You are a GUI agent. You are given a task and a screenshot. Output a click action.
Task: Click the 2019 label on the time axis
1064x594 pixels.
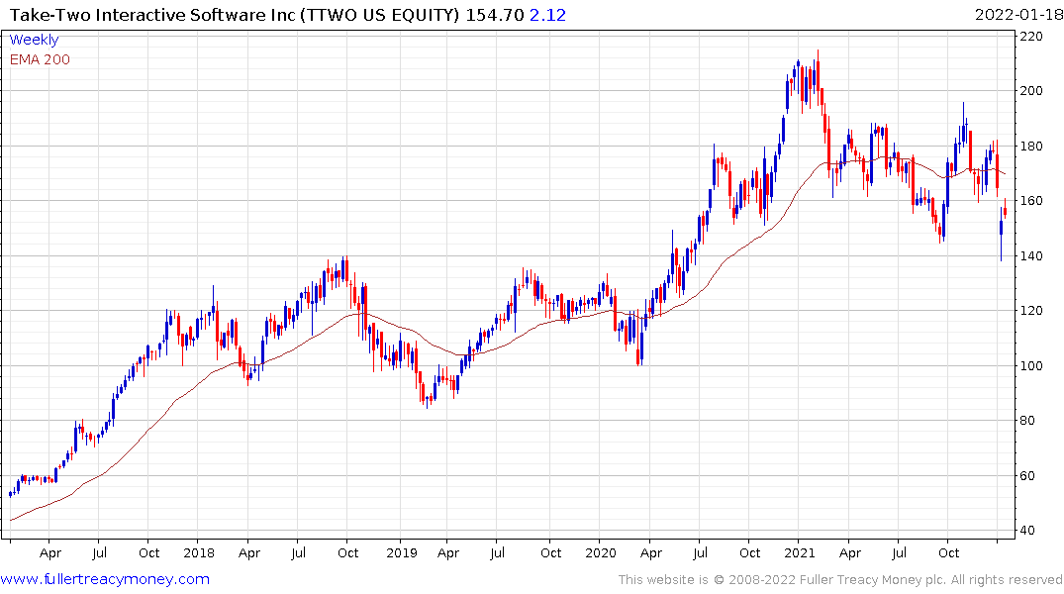(401, 552)
